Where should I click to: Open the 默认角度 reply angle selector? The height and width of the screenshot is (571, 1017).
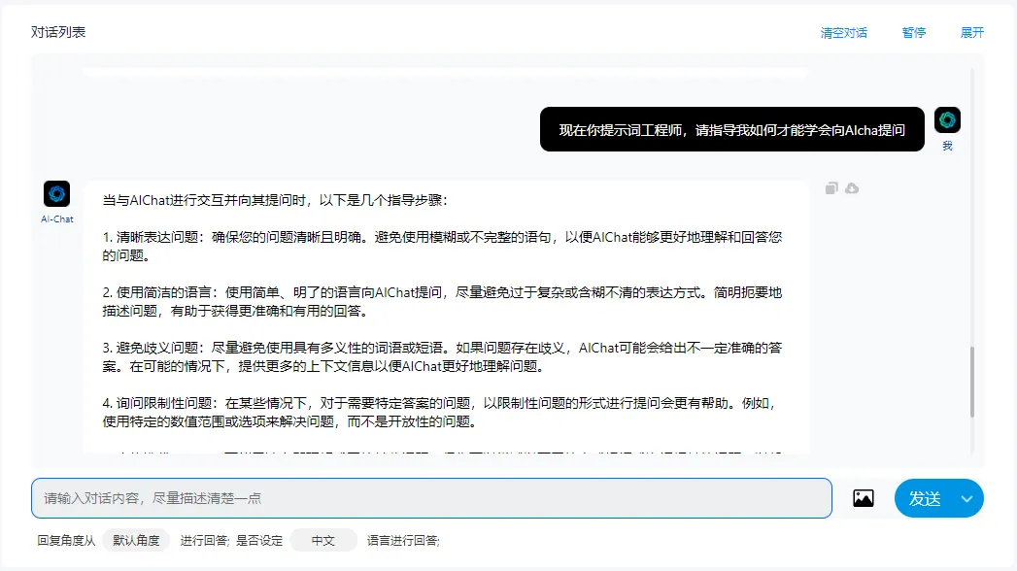click(x=136, y=541)
